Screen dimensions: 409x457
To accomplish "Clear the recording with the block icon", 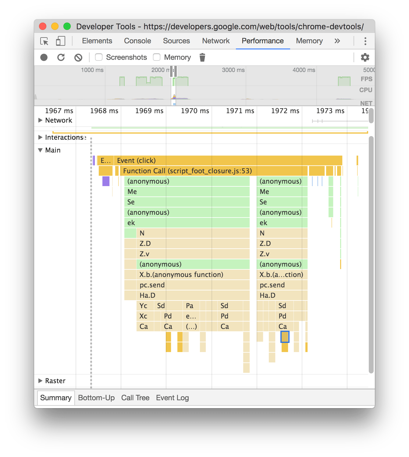I will pos(78,57).
